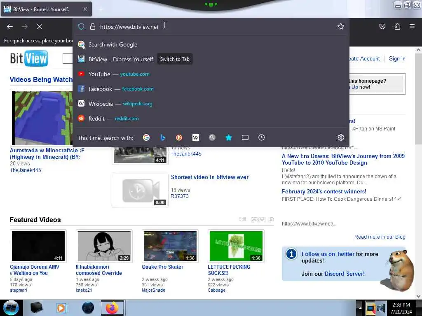Open search settings gear in dropdown

(341, 137)
